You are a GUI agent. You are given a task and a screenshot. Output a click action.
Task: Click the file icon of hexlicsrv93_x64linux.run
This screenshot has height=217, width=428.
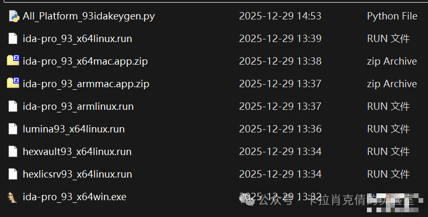[13, 174]
